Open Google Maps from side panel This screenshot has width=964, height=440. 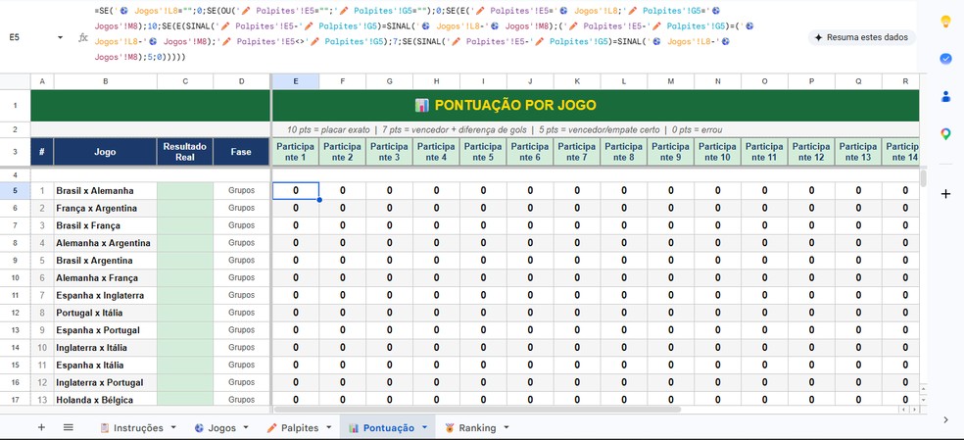coord(945,133)
